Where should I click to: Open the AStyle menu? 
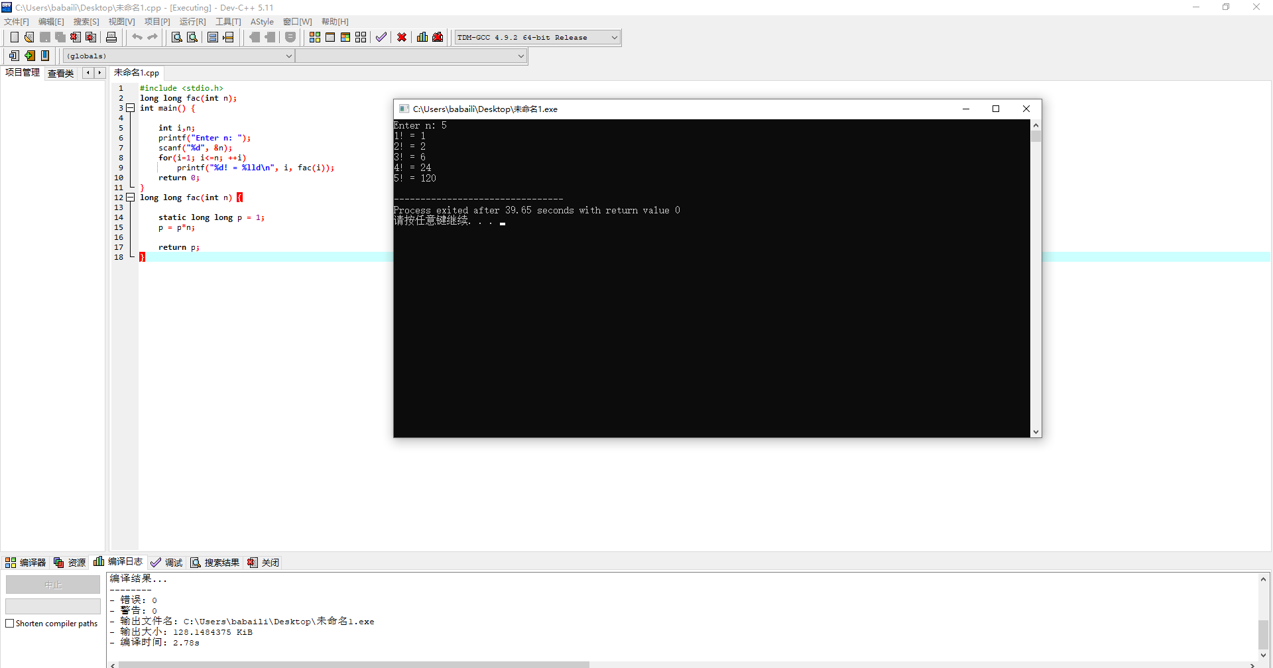click(x=262, y=22)
